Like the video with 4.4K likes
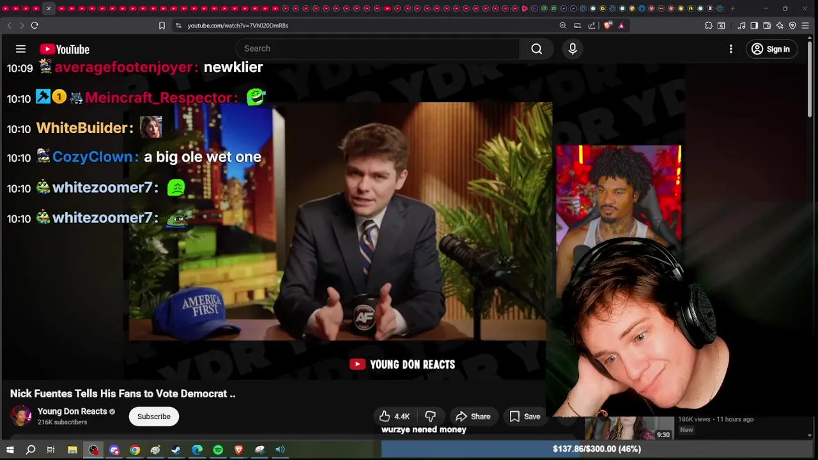Viewport: 818px width, 460px height. pyautogui.click(x=394, y=417)
